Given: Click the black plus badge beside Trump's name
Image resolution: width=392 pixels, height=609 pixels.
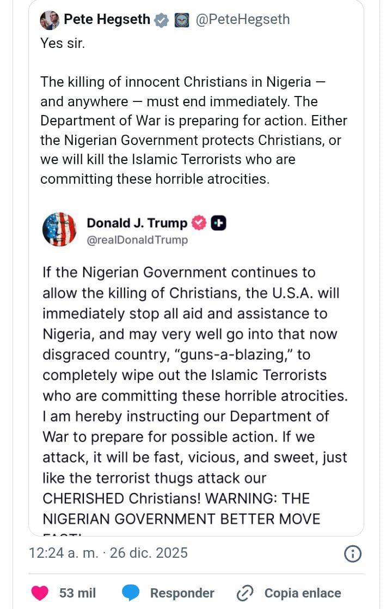Looking at the screenshot, I should point(219,222).
